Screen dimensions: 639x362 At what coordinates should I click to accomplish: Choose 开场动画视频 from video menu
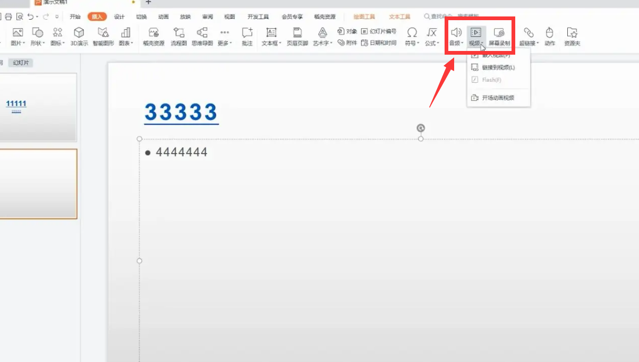498,98
